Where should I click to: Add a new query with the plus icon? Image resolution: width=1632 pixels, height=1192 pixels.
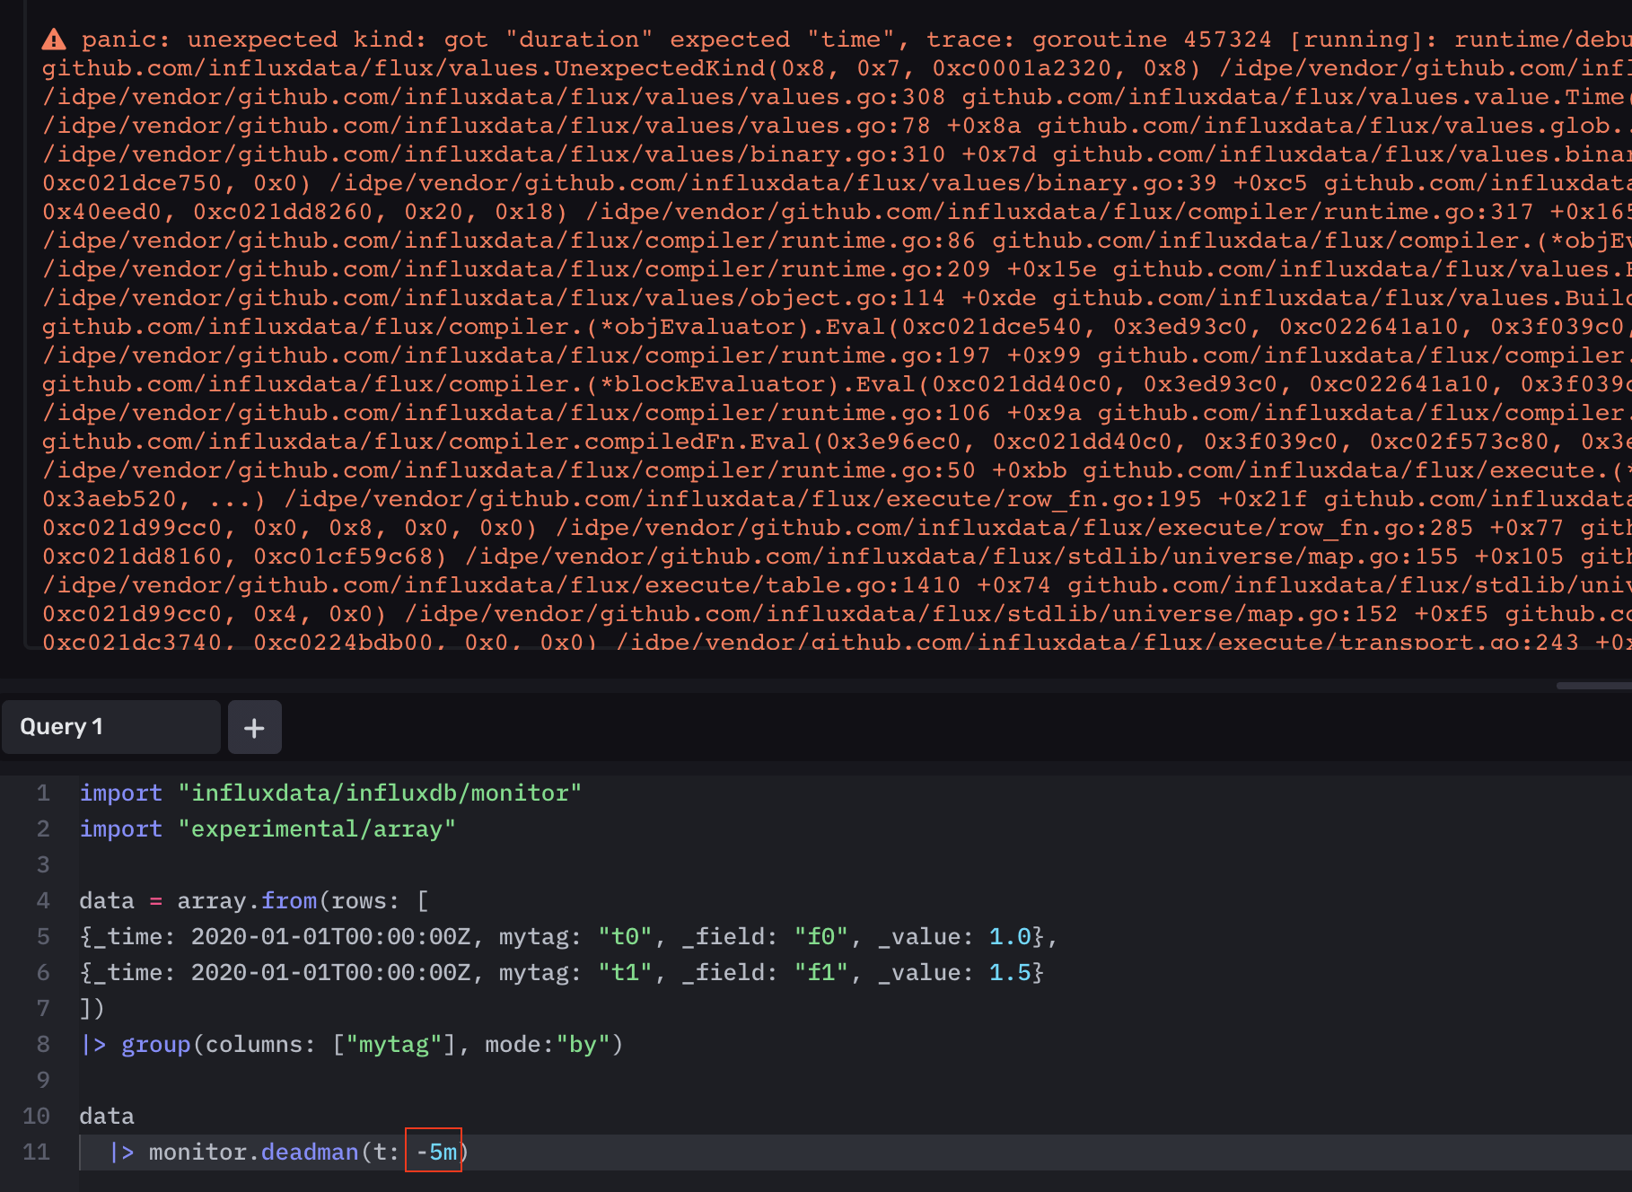tap(254, 727)
